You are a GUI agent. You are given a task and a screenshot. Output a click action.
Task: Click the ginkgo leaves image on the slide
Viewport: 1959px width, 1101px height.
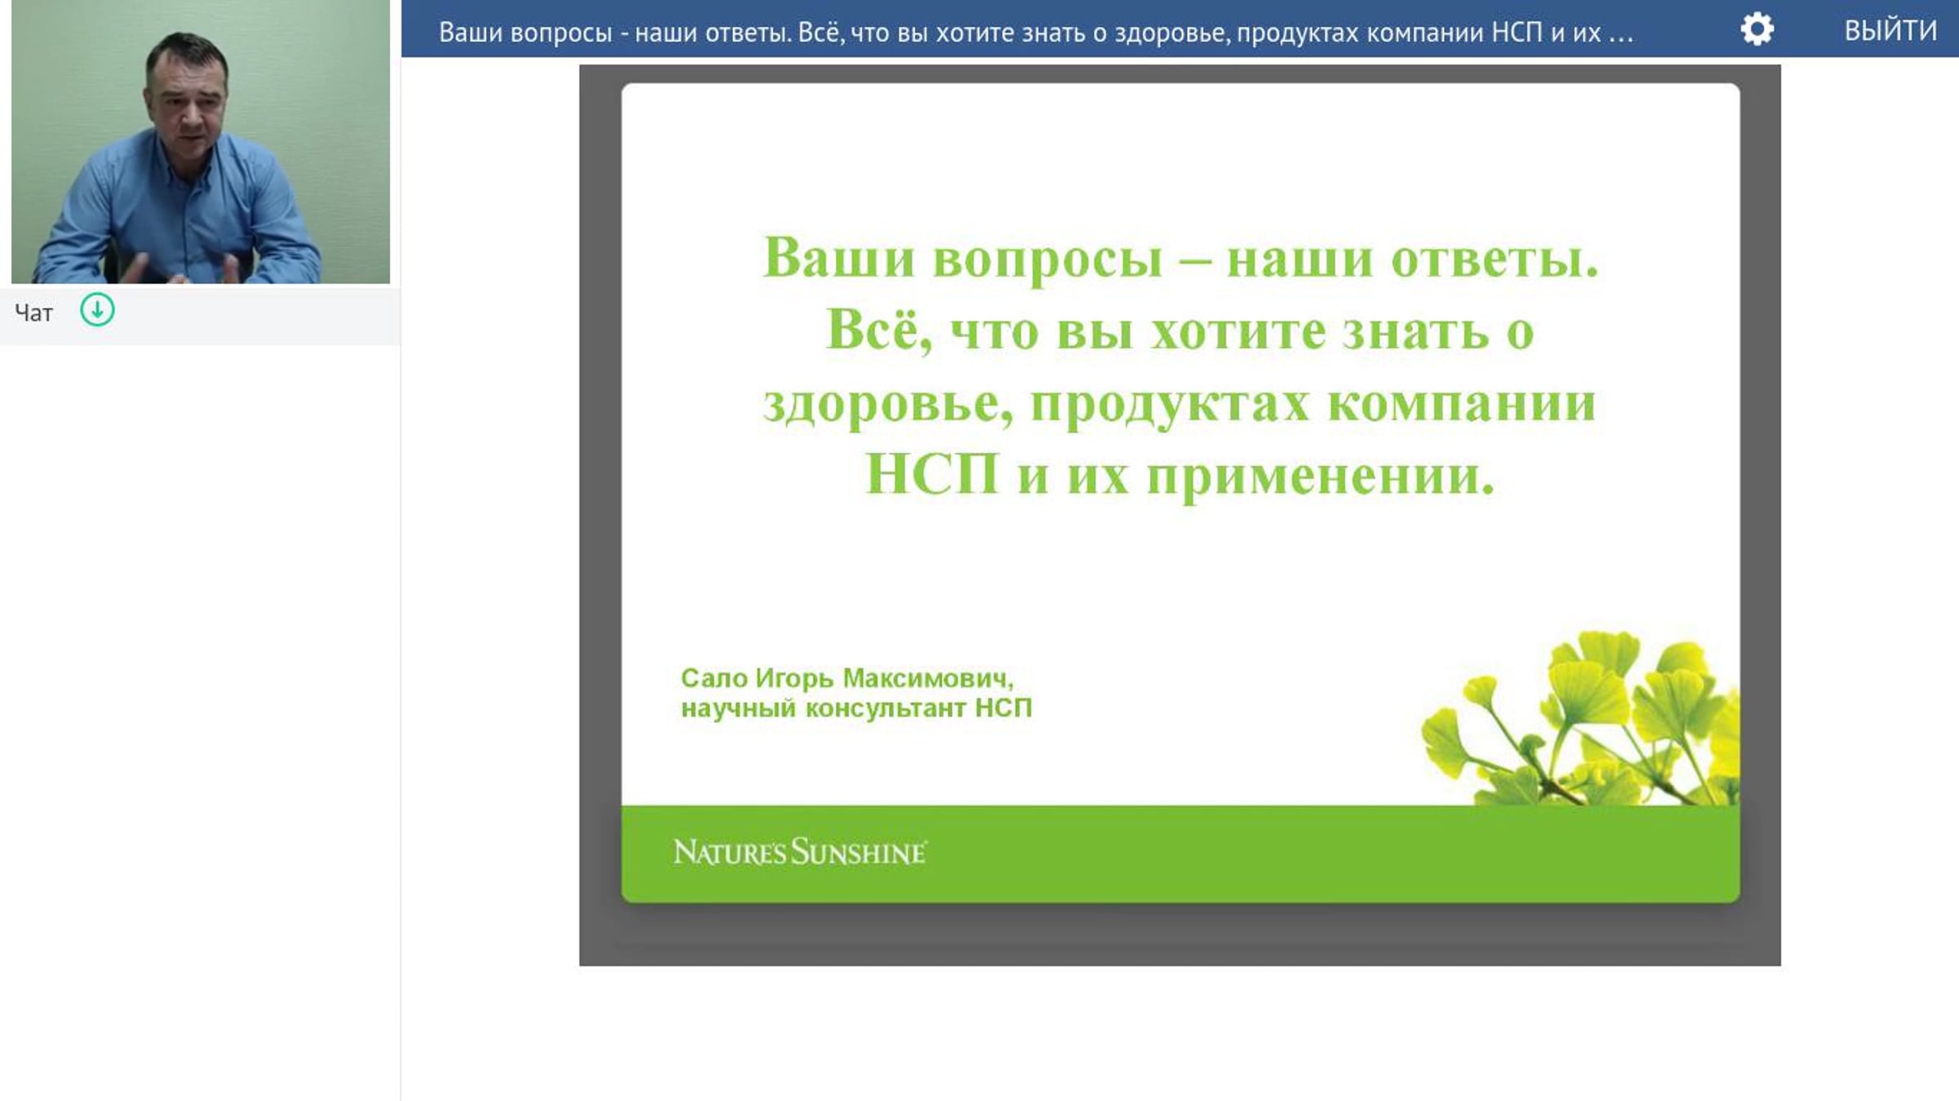click(x=1580, y=717)
